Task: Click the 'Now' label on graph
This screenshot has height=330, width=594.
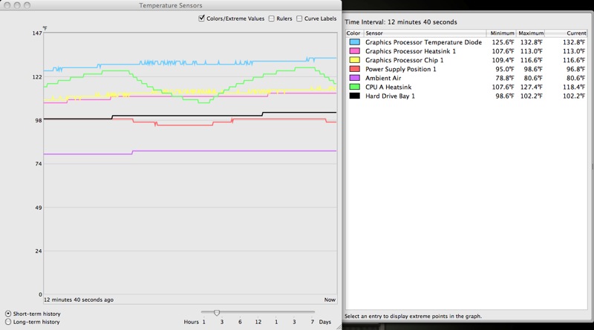Action: click(x=330, y=300)
